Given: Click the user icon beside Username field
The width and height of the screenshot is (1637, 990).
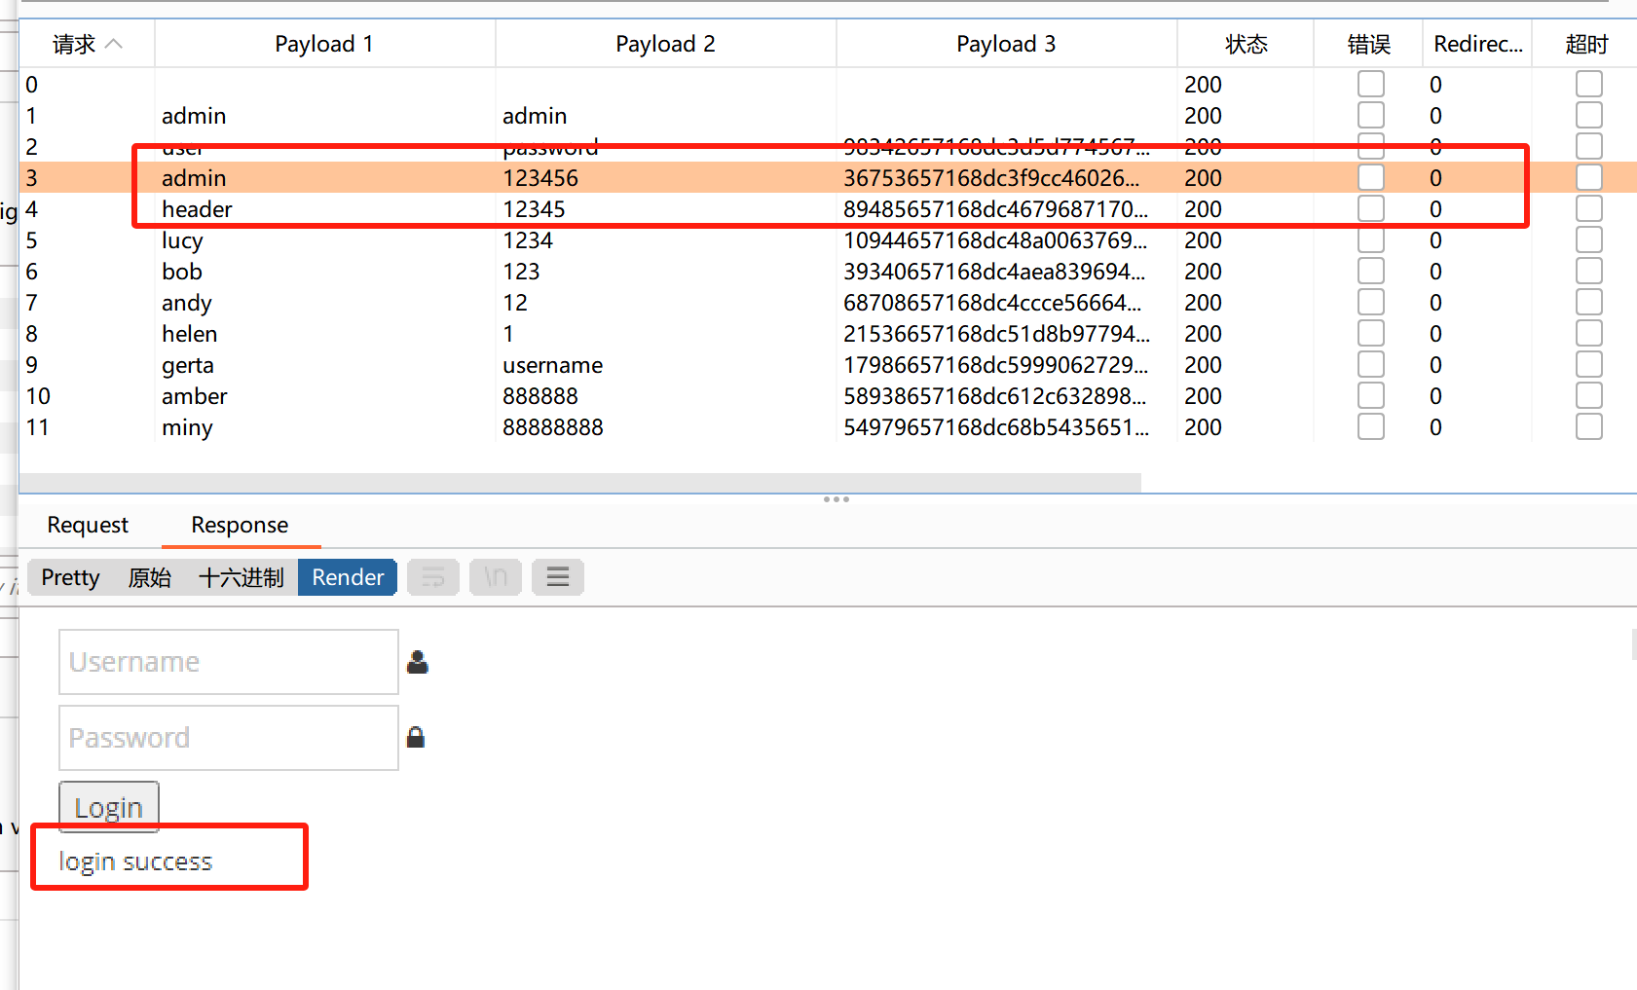Looking at the screenshot, I should point(418,662).
